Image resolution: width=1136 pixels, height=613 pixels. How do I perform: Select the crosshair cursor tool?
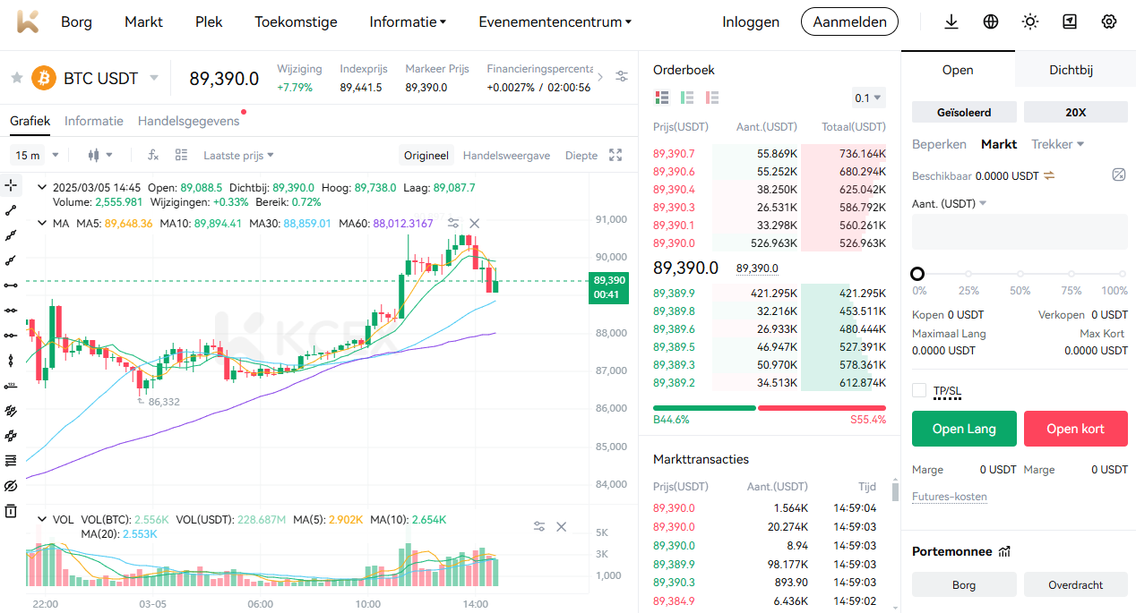(x=11, y=185)
